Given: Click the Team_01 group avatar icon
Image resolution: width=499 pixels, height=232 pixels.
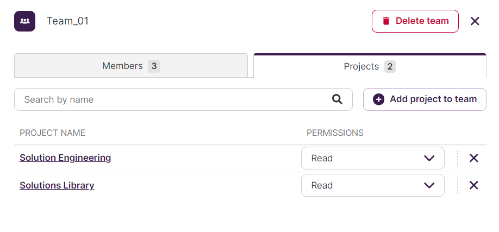Looking at the screenshot, I should click(x=24, y=21).
